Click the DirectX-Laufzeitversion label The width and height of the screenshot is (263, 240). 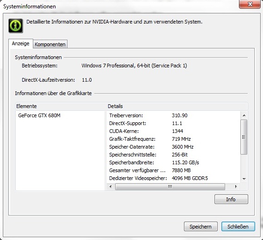pyautogui.click(x=49, y=80)
